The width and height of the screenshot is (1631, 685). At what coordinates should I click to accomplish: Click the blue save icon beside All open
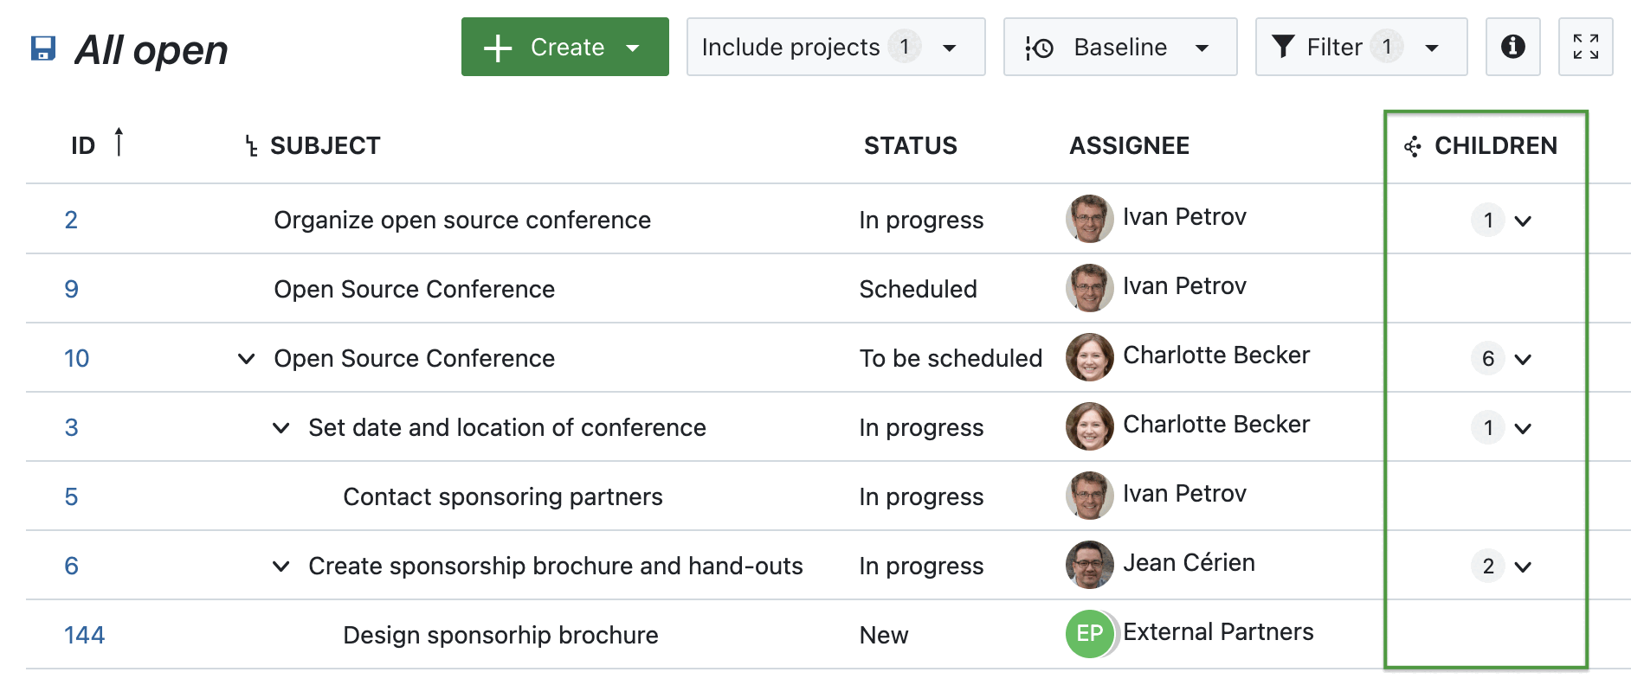tap(43, 48)
